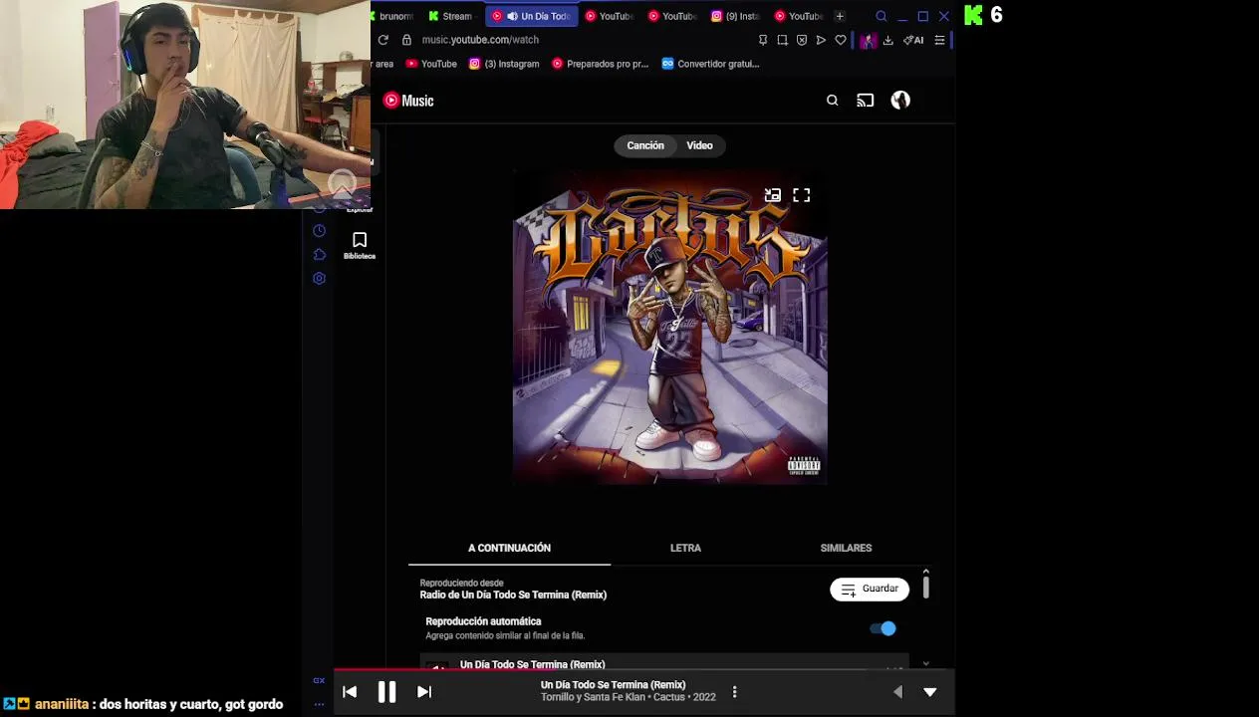This screenshot has height=717, width=1259.
Task: Click the address bar URL
Action: [480, 40]
